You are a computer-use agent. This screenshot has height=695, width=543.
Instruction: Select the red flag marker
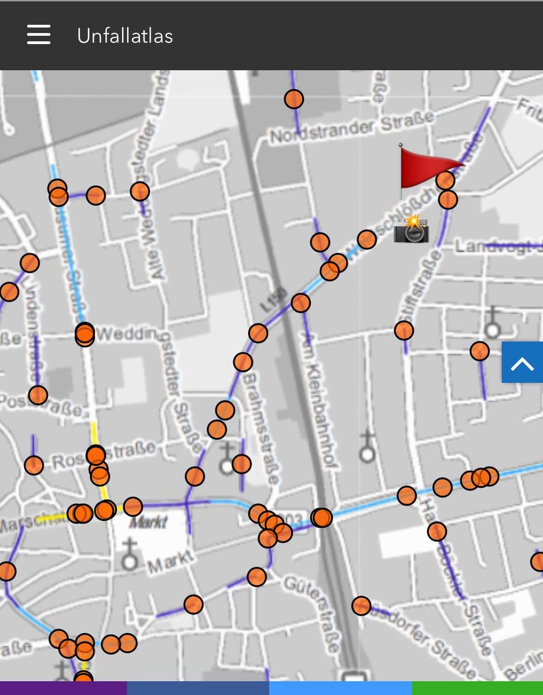coord(431,171)
